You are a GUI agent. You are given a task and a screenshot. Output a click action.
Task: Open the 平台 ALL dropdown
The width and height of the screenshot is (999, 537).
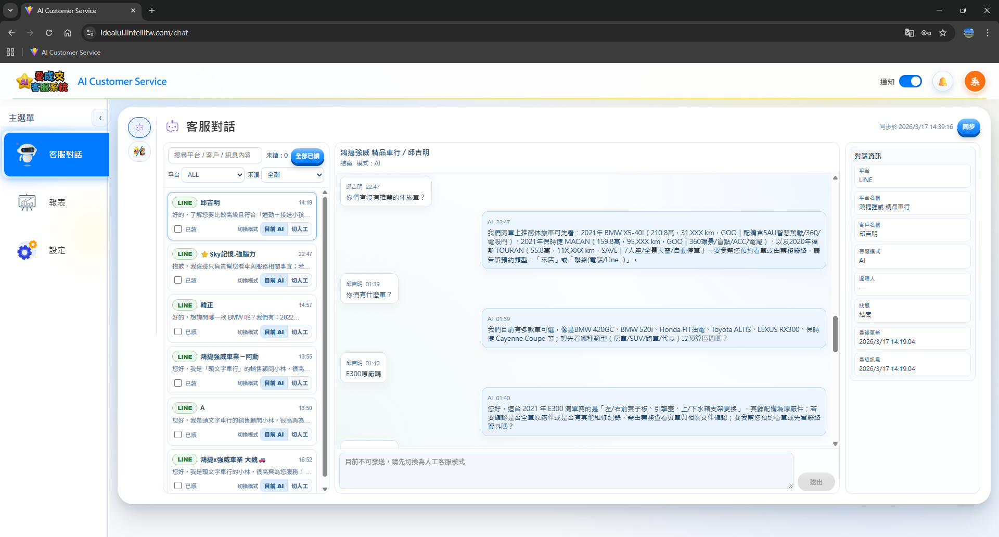213,175
